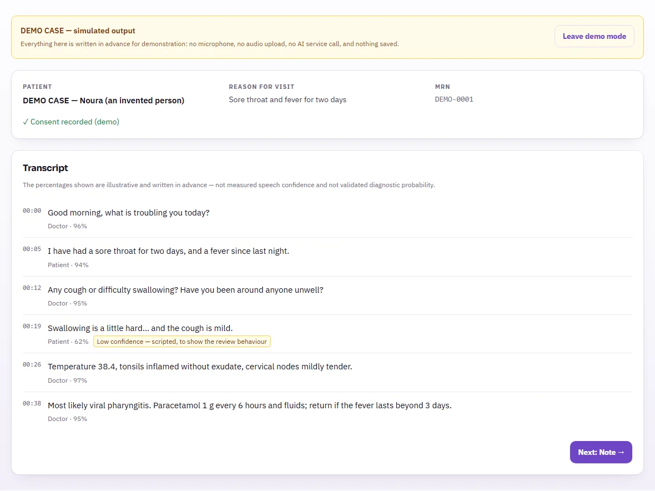Click transcript line Good morning, what is troubling
The width and height of the screenshot is (655, 491).
coord(129,213)
